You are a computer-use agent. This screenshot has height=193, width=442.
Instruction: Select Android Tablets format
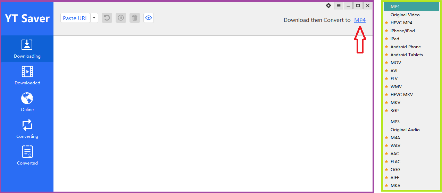pyautogui.click(x=411, y=55)
